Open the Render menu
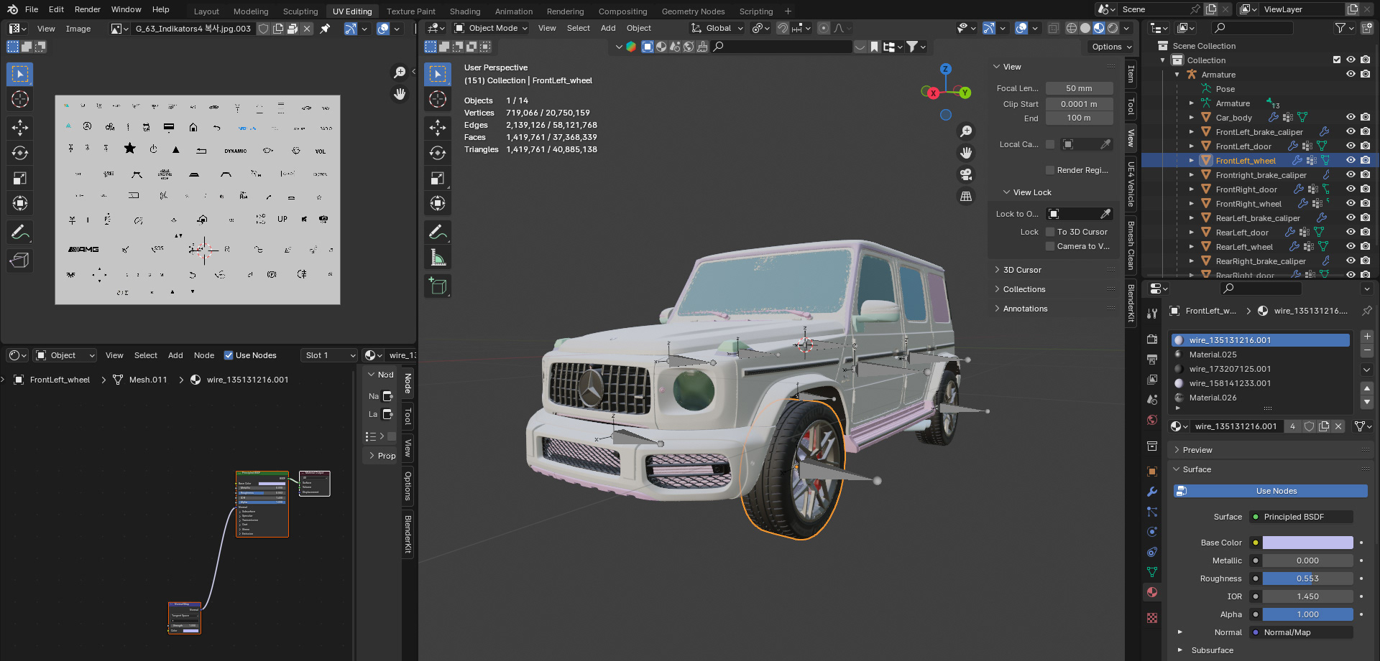1380x661 pixels. (x=88, y=9)
